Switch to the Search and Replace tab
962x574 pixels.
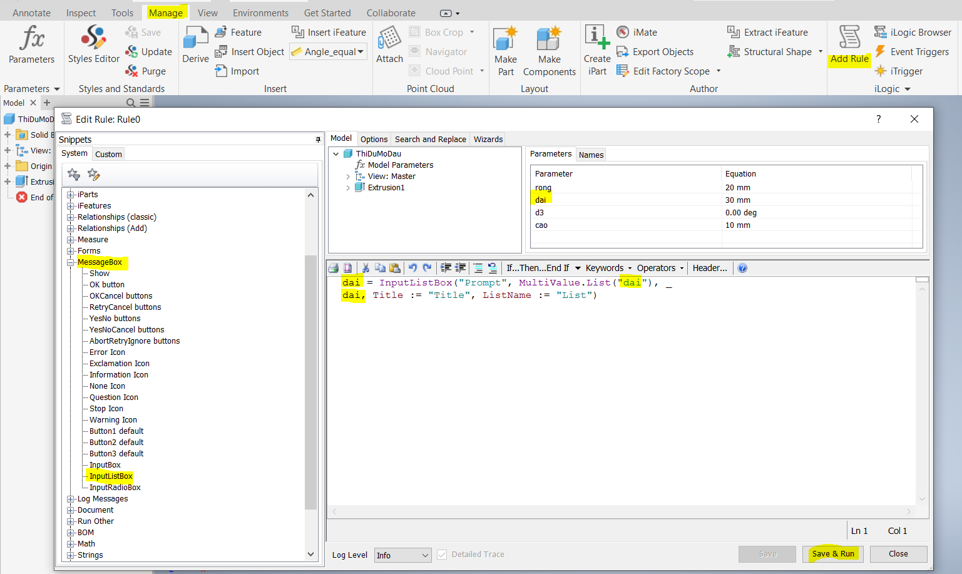click(x=430, y=140)
